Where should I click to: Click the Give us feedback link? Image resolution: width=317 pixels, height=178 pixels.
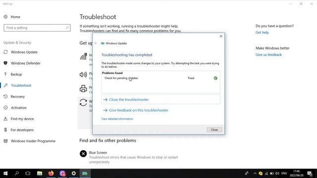click(x=268, y=55)
